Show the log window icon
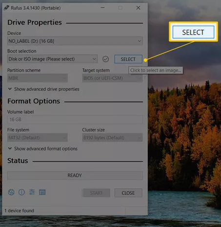The image size is (221, 227). (42, 192)
